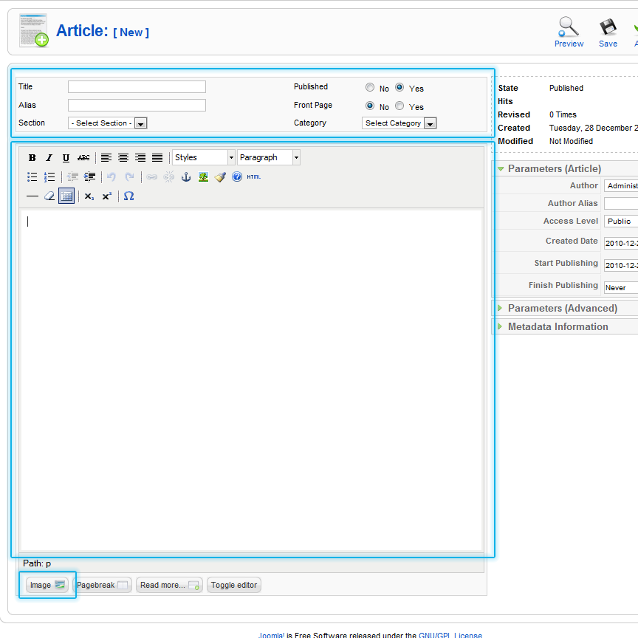Toggle Bold formatting in editor toolbar
This screenshot has height=638, width=638.
(32, 157)
